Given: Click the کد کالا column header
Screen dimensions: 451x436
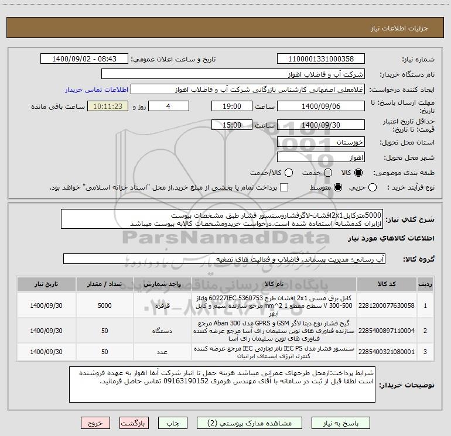Looking at the screenshot, I should coord(387,284).
